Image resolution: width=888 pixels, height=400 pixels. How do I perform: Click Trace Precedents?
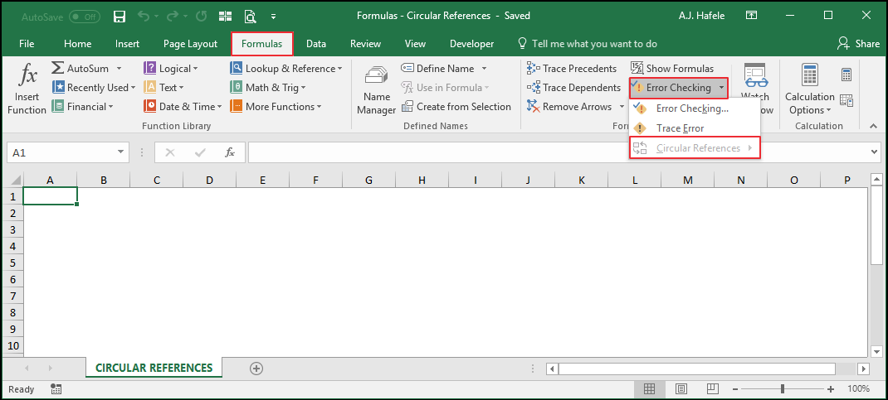pos(572,69)
